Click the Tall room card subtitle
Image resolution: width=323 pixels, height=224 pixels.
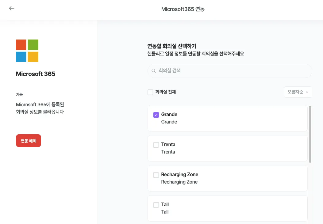click(165, 212)
